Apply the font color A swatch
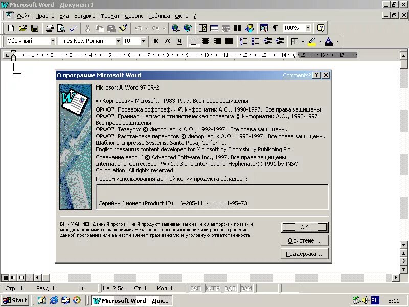Image resolution: width=409 pixels, height=307 pixels. [329, 41]
